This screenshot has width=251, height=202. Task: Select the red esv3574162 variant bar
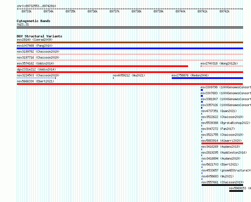pyautogui.click(x=102, y=66)
